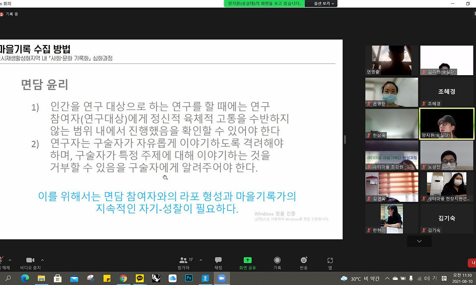Select 양지원 highlighted speaker video thumbnail
The height and width of the screenshot is (285, 476).
pos(446,123)
